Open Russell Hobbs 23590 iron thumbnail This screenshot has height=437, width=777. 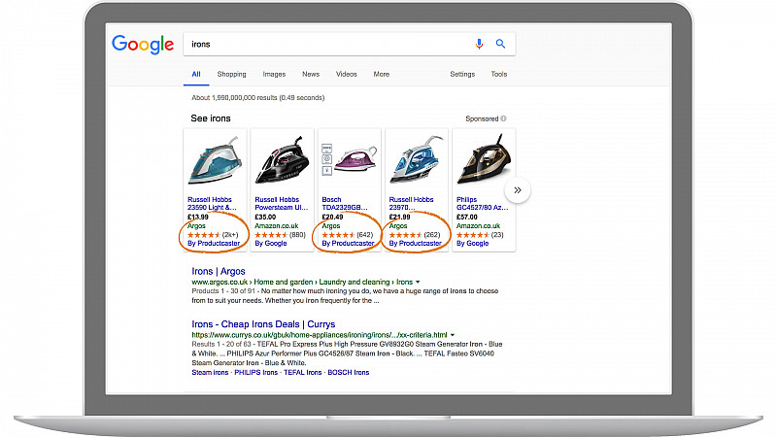(215, 160)
